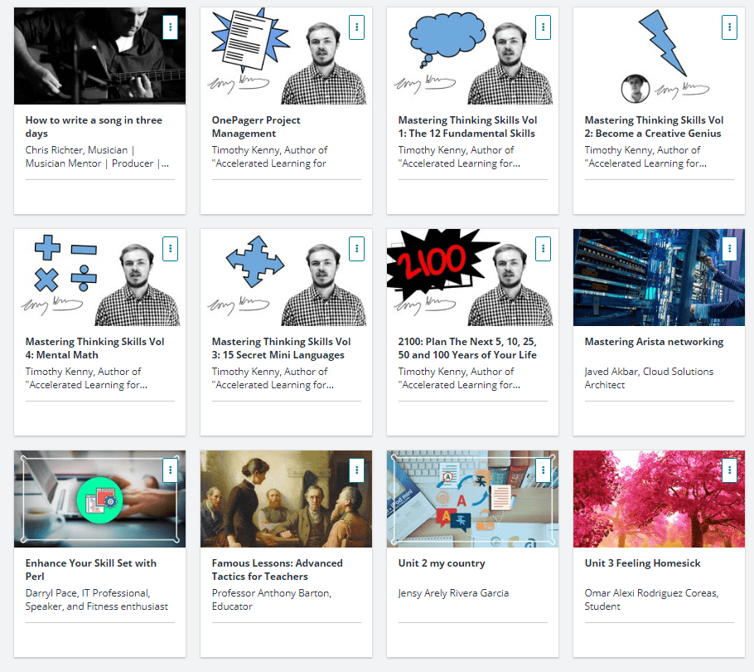The height and width of the screenshot is (672, 754).
Task: Click the guitarist thumbnail on the songwriting course
Action: 99,56
